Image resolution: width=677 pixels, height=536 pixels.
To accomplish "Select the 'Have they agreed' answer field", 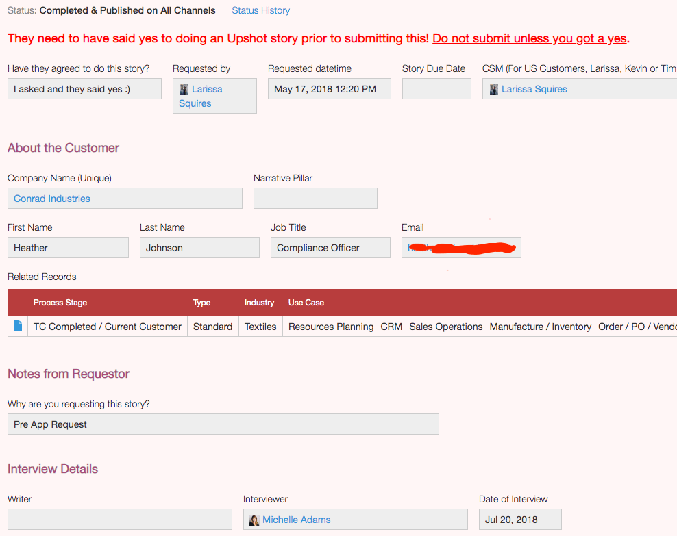I will click(x=84, y=89).
